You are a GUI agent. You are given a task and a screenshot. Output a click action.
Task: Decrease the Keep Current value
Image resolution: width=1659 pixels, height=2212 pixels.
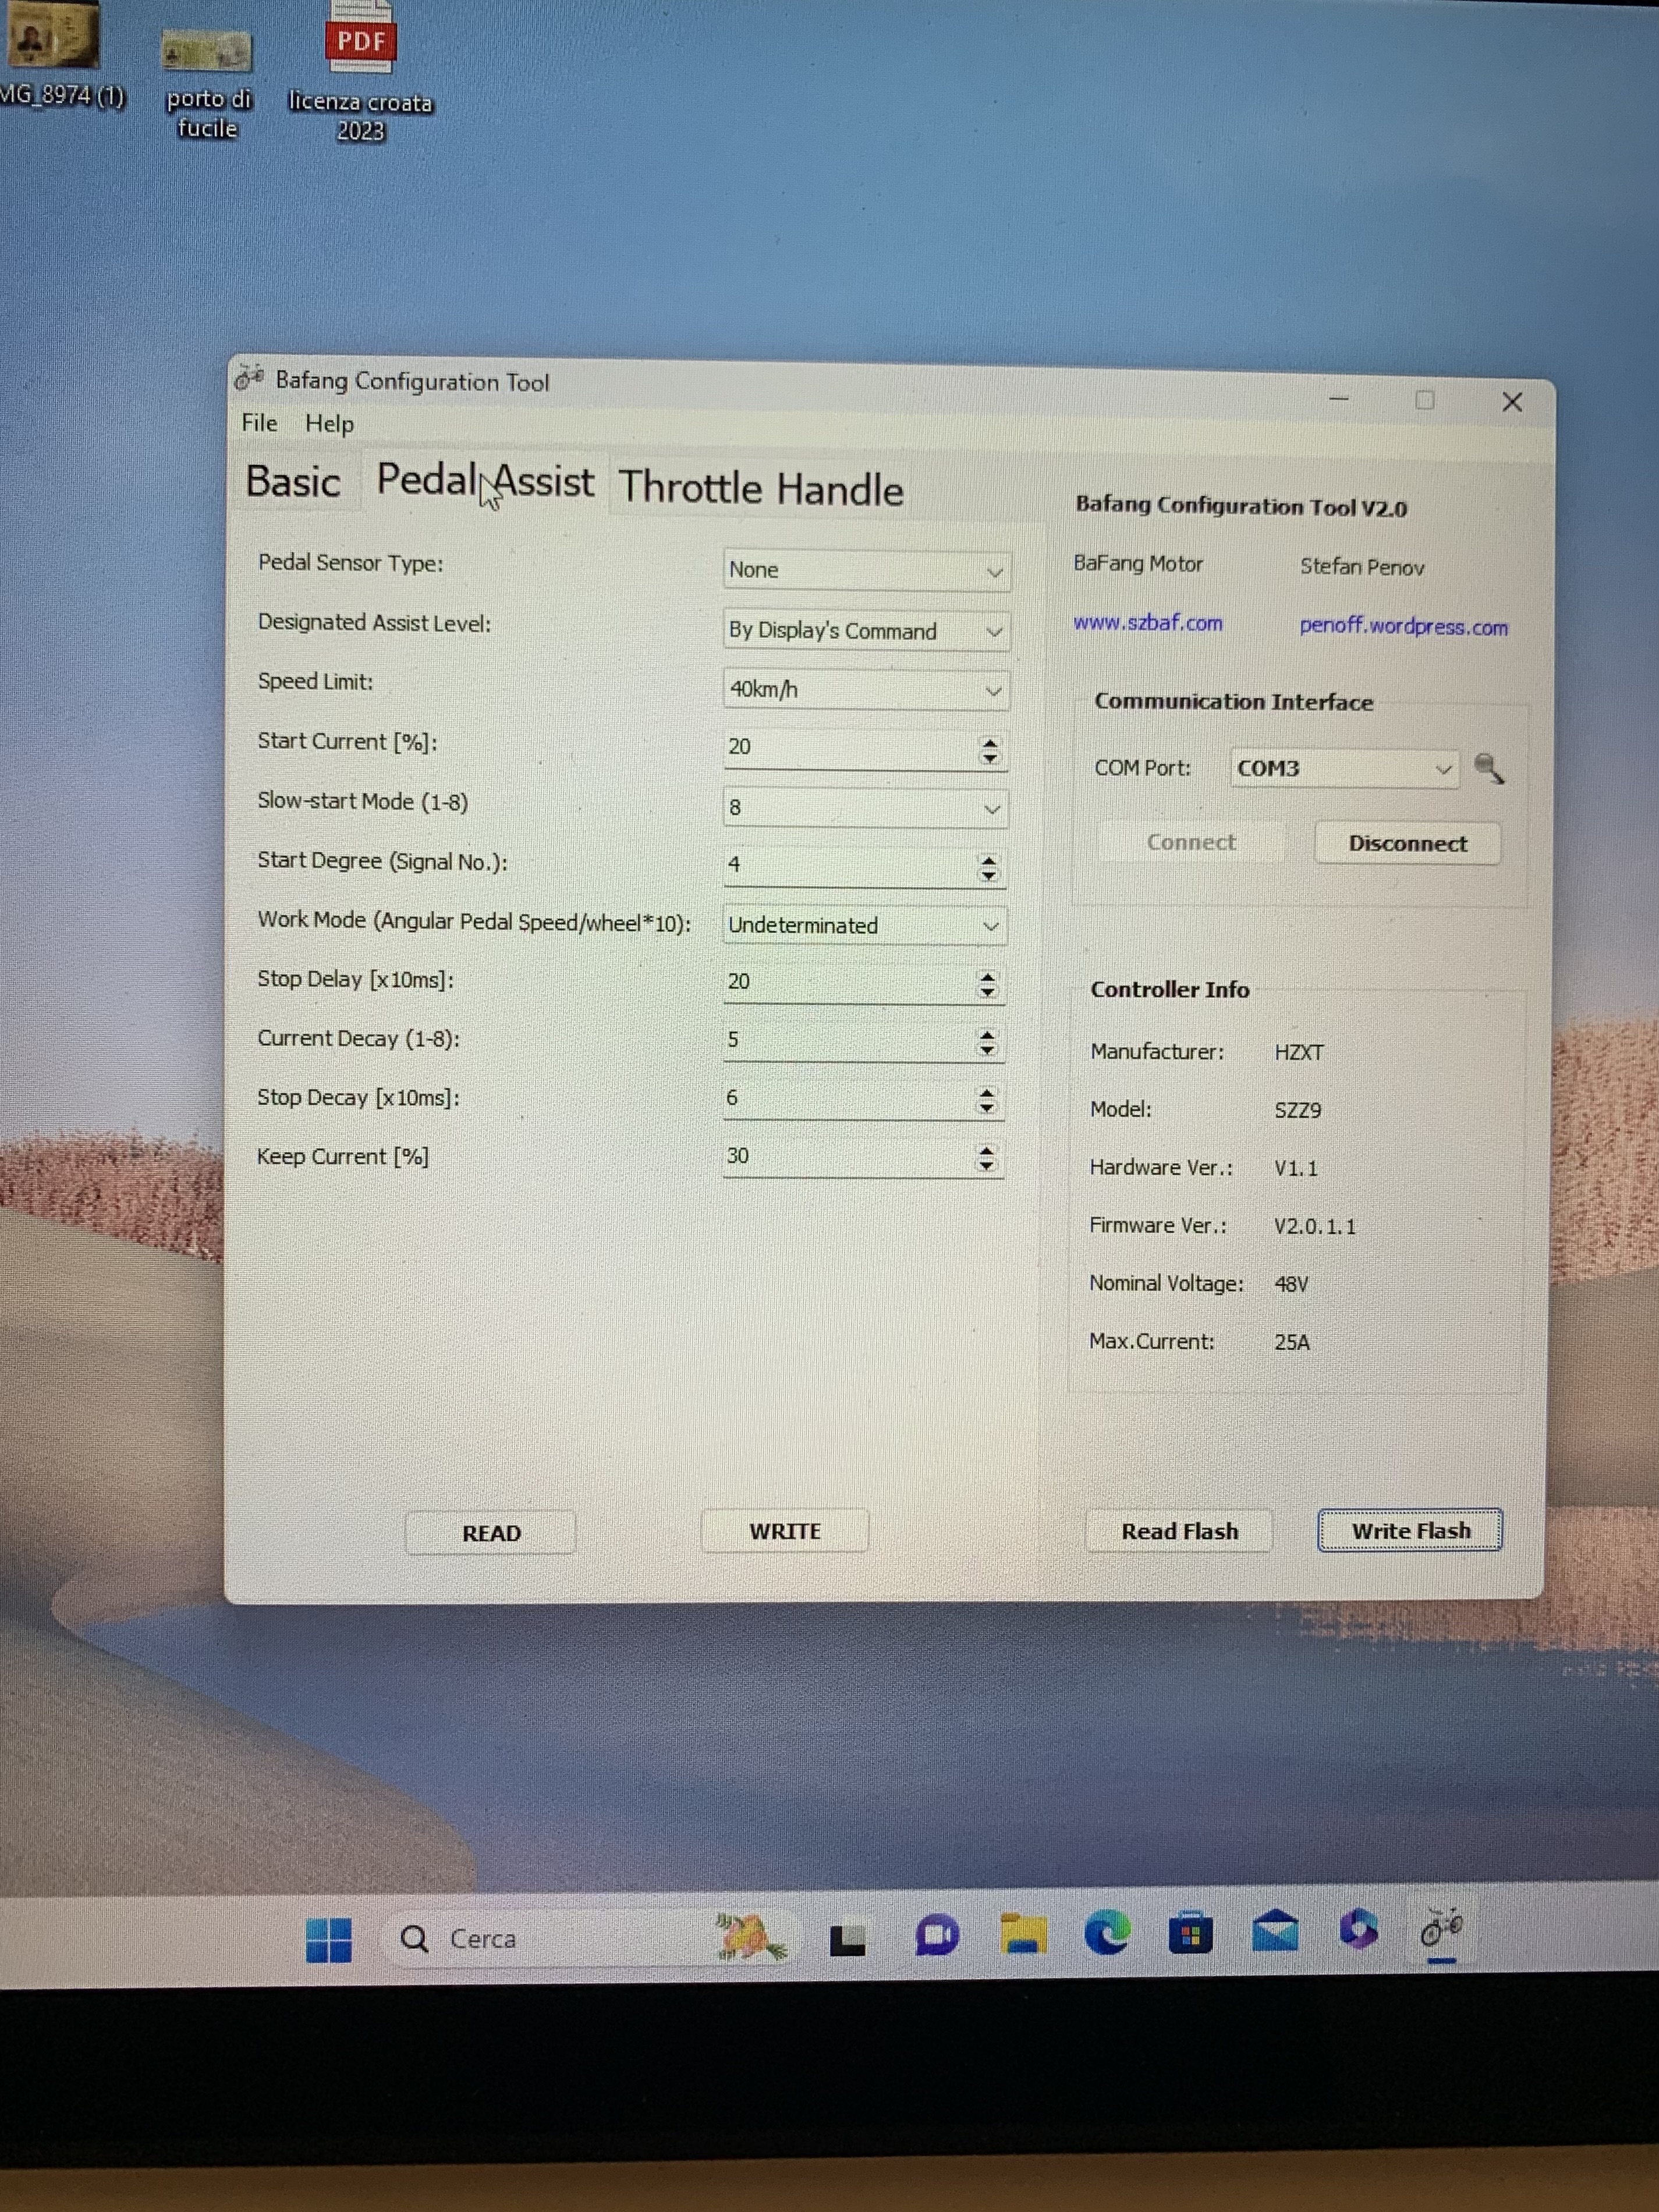tap(987, 1166)
